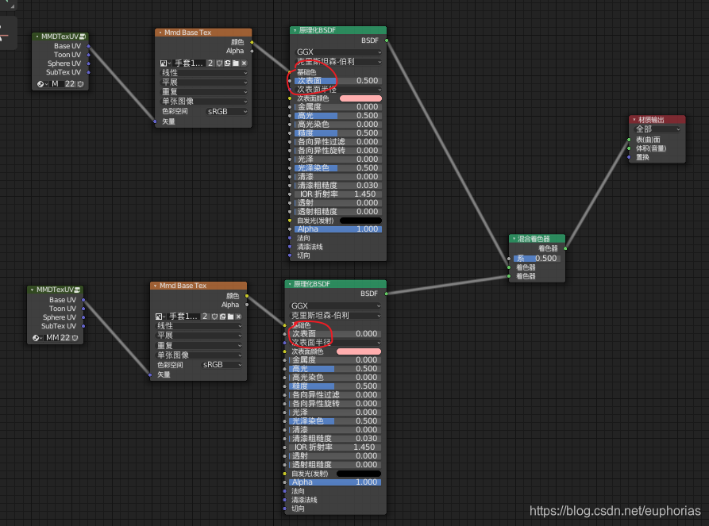Click node group icon on lower MMDTexUV header
This screenshot has height=526, width=709.
coord(77,290)
